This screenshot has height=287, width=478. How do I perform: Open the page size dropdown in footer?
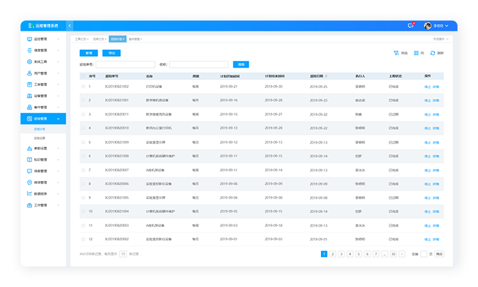click(x=124, y=254)
